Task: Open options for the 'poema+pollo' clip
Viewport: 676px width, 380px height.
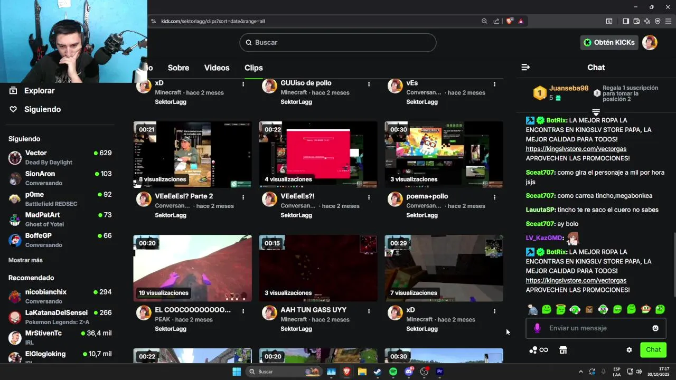Action: tap(494, 197)
